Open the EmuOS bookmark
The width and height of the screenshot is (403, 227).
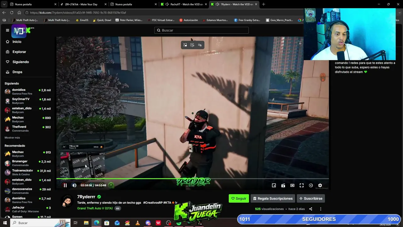coord(82,20)
